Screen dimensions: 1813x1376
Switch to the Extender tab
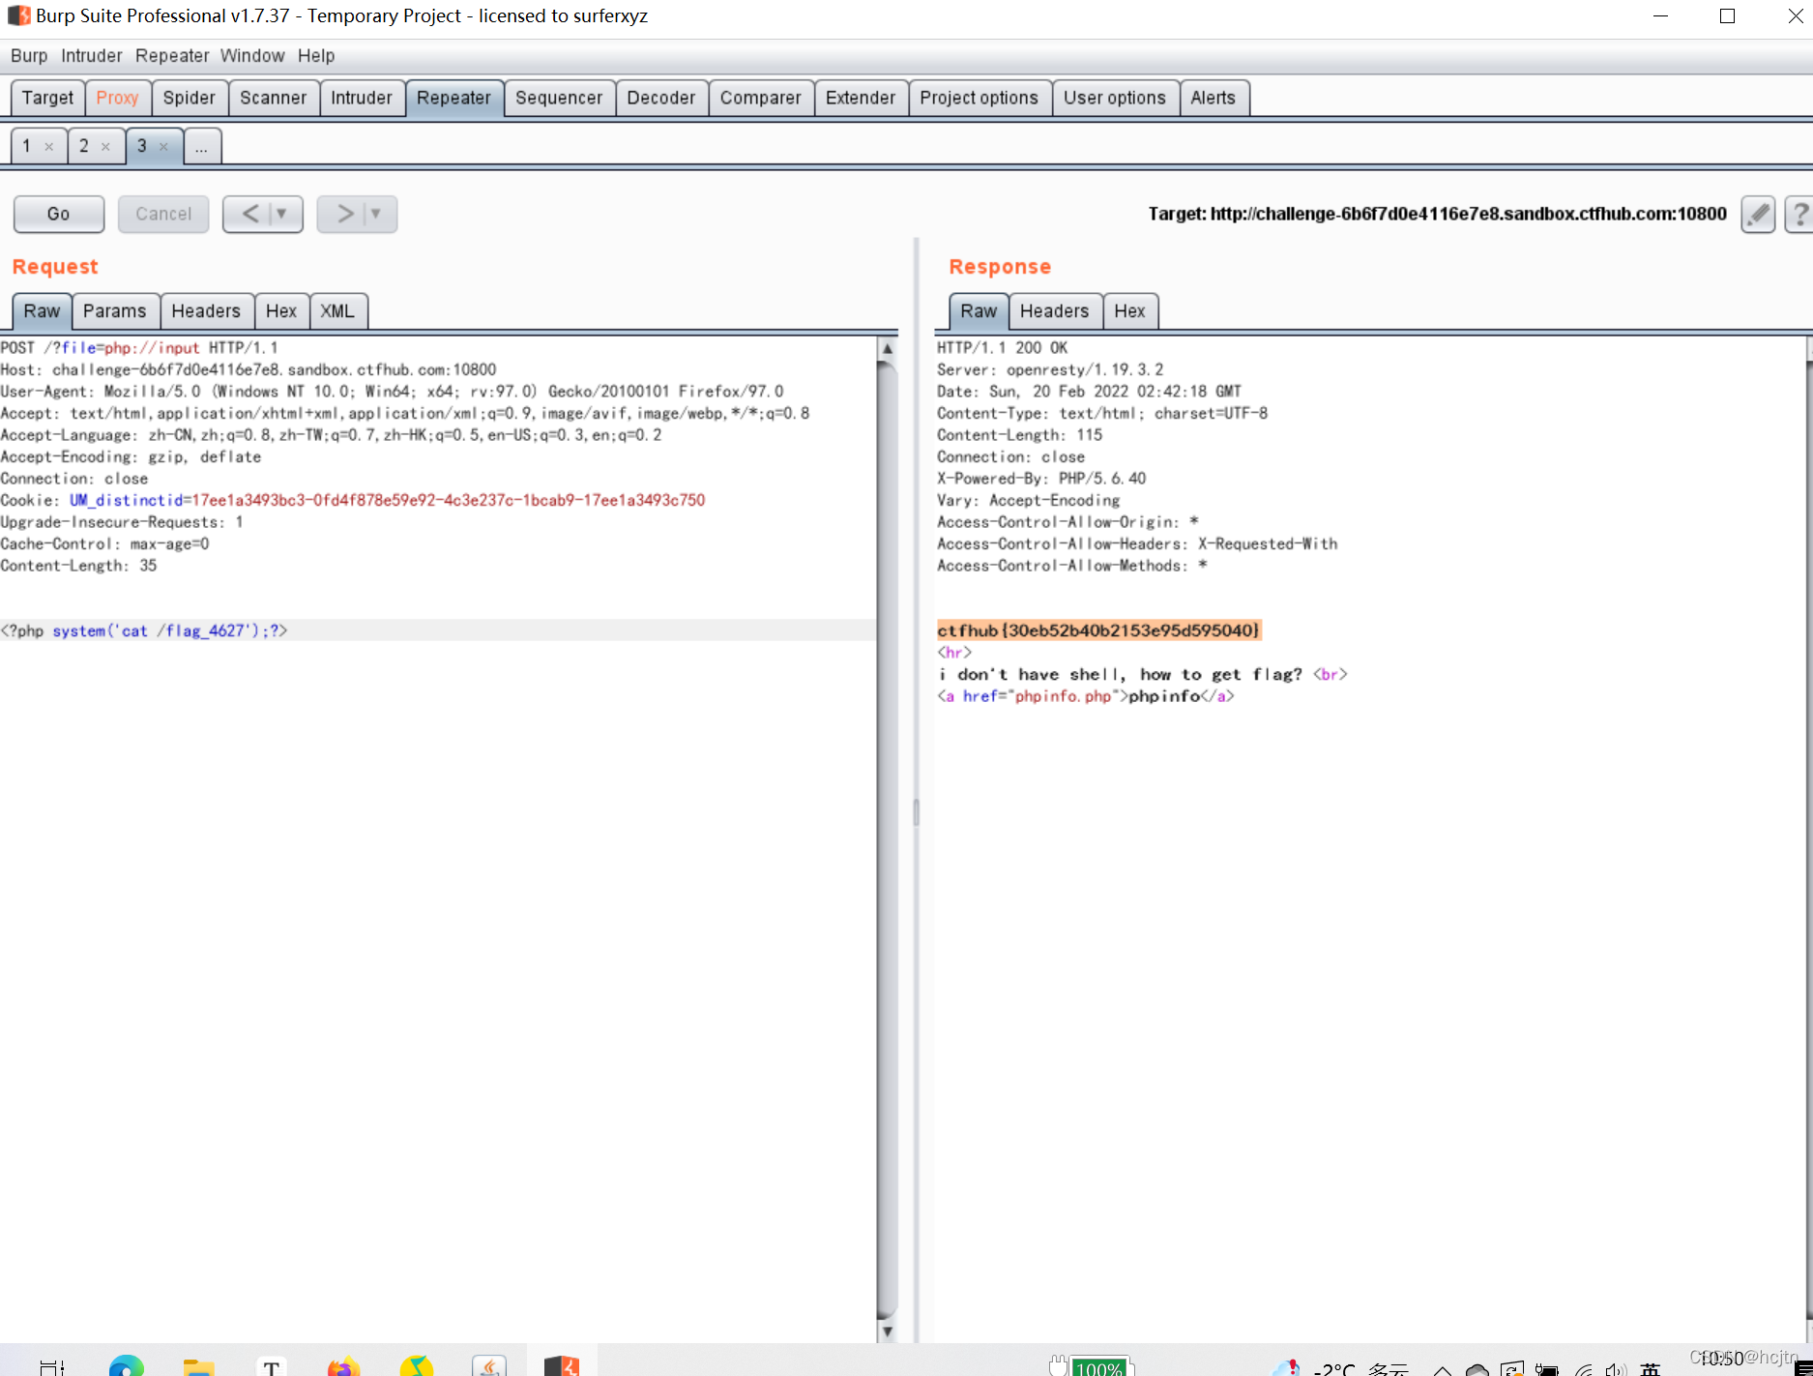pyautogui.click(x=861, y=98)
